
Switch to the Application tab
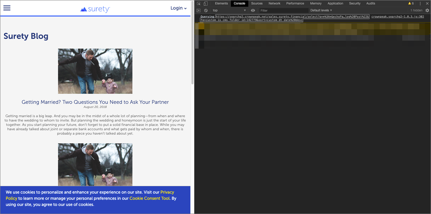pos(335,3)
